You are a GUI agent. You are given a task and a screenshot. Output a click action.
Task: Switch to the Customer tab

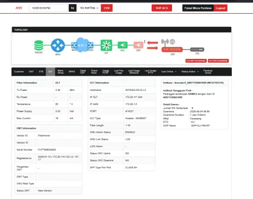point(19,72)
